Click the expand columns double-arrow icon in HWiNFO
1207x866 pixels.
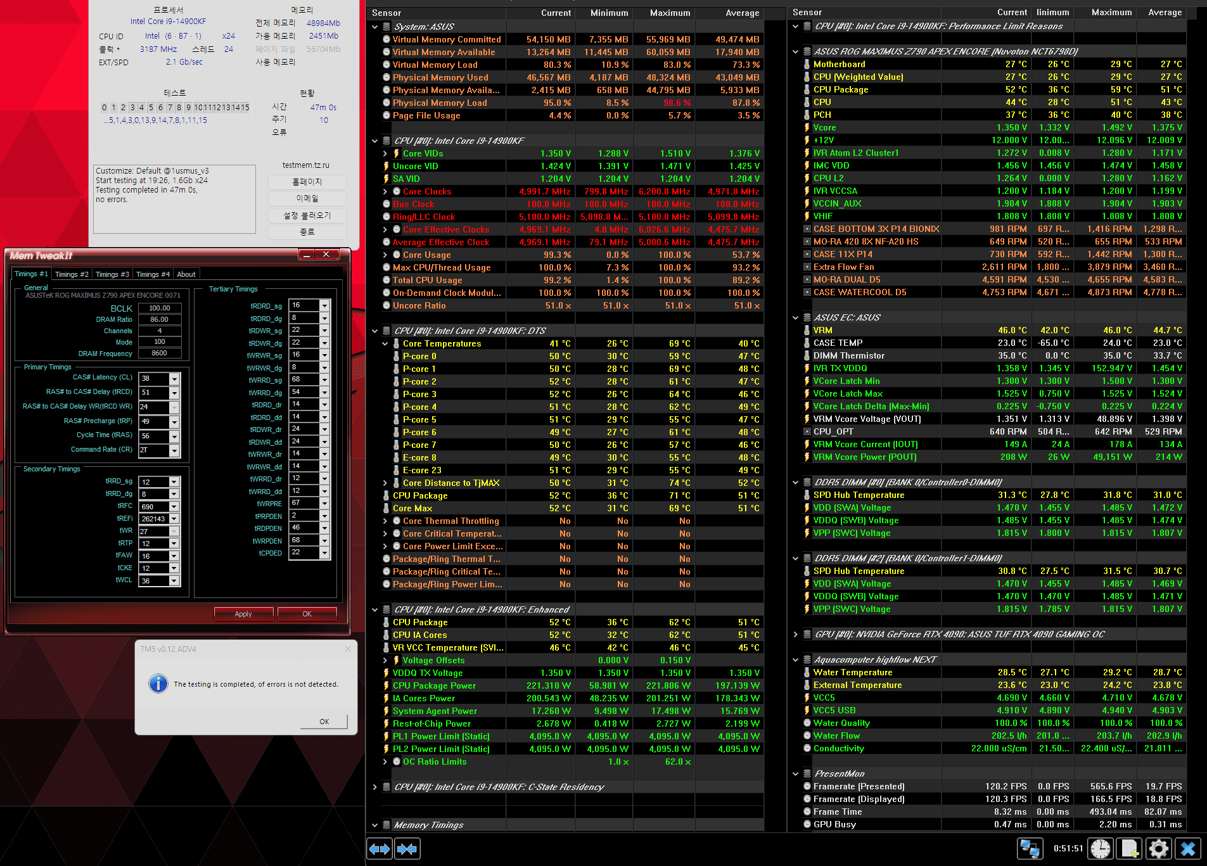(380, 849)
